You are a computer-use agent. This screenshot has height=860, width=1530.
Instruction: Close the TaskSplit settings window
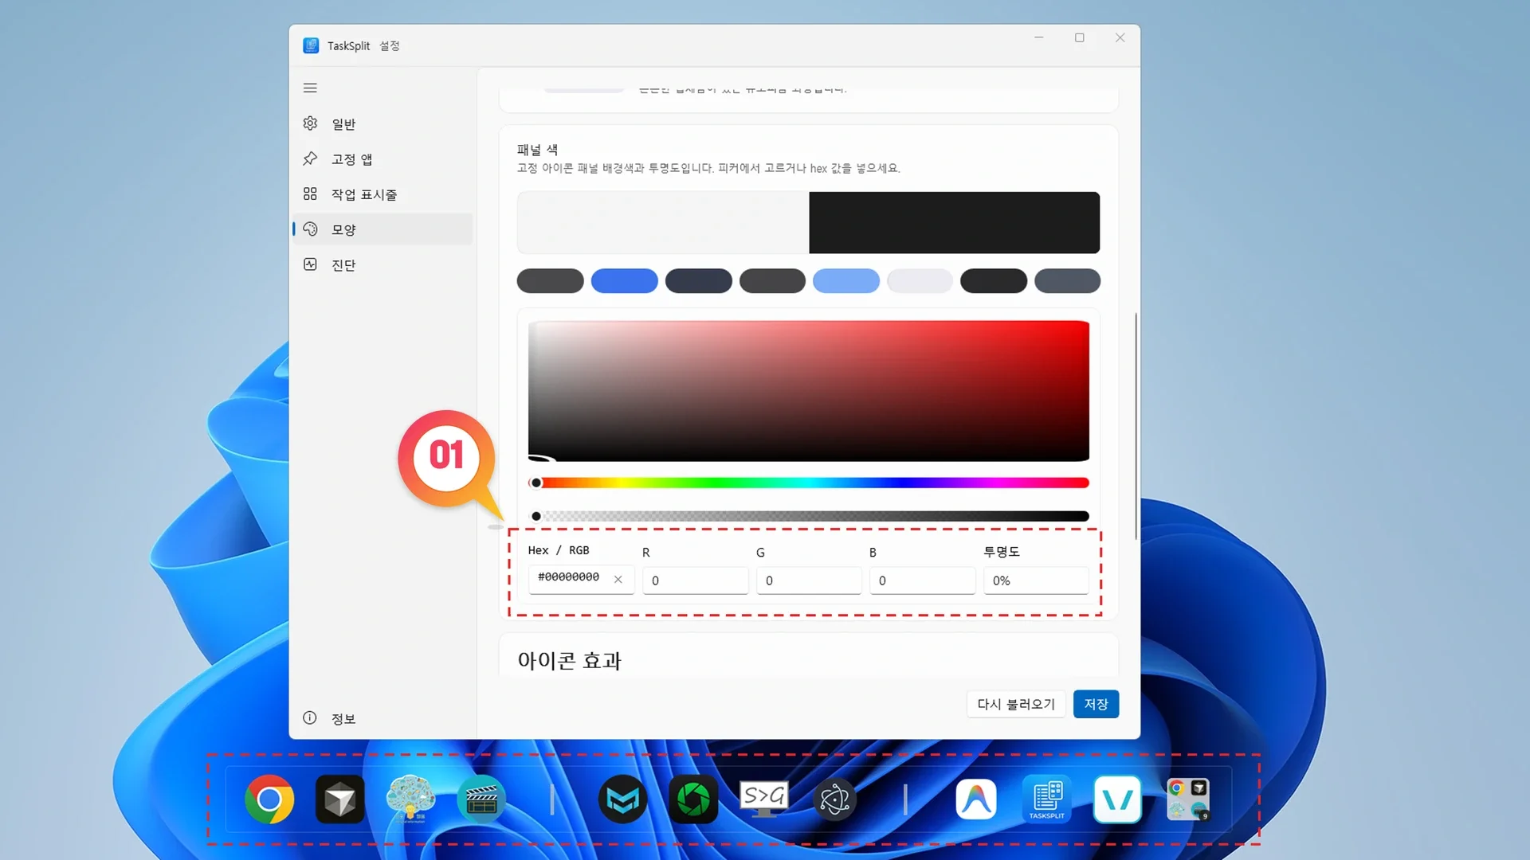click(x=1120, y=37)
